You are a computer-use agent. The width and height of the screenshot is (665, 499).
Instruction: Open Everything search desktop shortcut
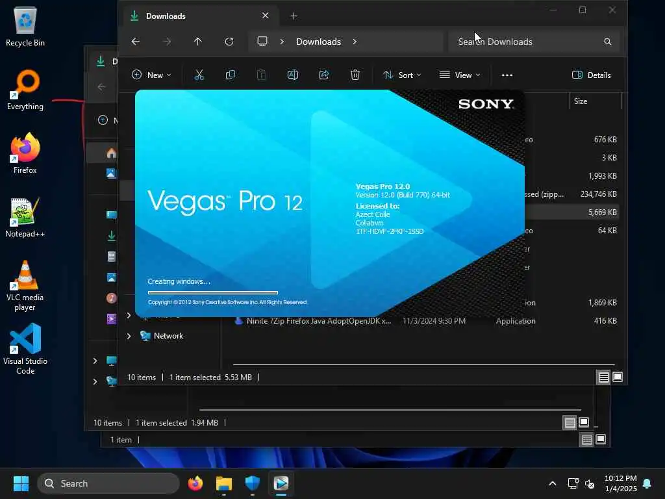tap(25, 90)
